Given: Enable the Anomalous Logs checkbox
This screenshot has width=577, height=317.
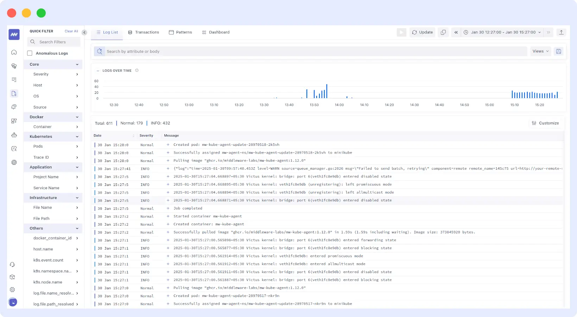Looking at the screenshot, I should coord(30,53).
